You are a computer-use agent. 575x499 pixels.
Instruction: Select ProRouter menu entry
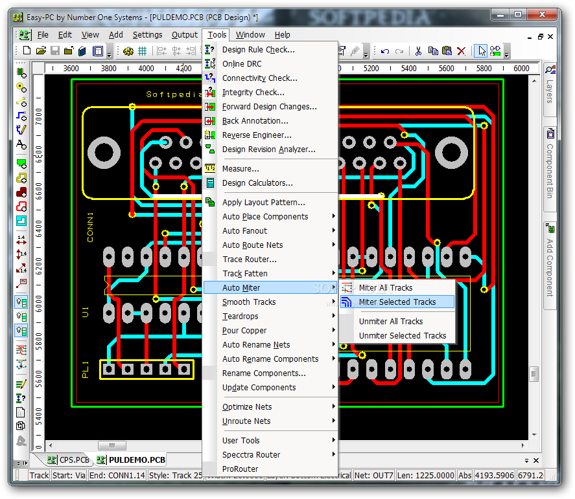pyautogui.click(x=270, y=469)
